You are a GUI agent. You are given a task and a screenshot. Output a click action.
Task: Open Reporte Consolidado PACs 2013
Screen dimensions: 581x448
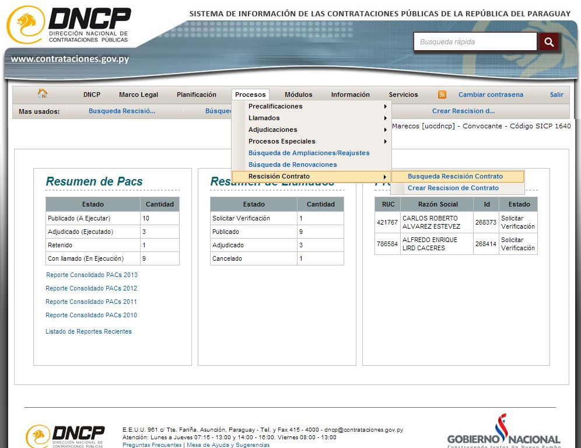click(x=92, y=275)
